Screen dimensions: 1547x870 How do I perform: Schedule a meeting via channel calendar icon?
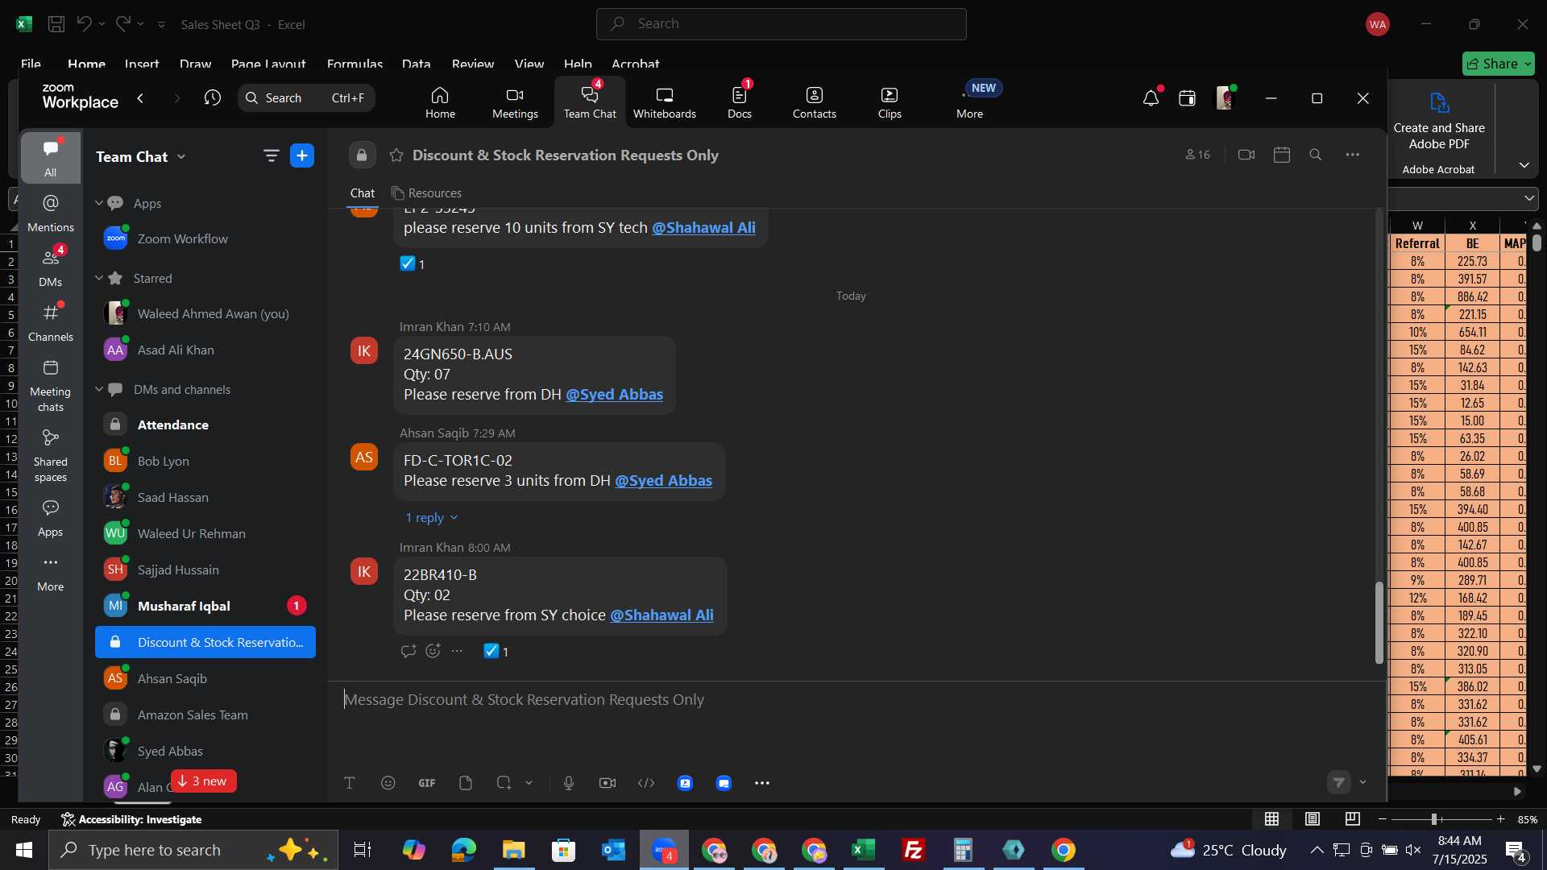click(x=1282, y=155)
